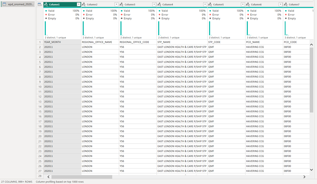This screenshot has height=184, width=317.
Task: Click the ABC type icon for Column6
Action: 248,4
